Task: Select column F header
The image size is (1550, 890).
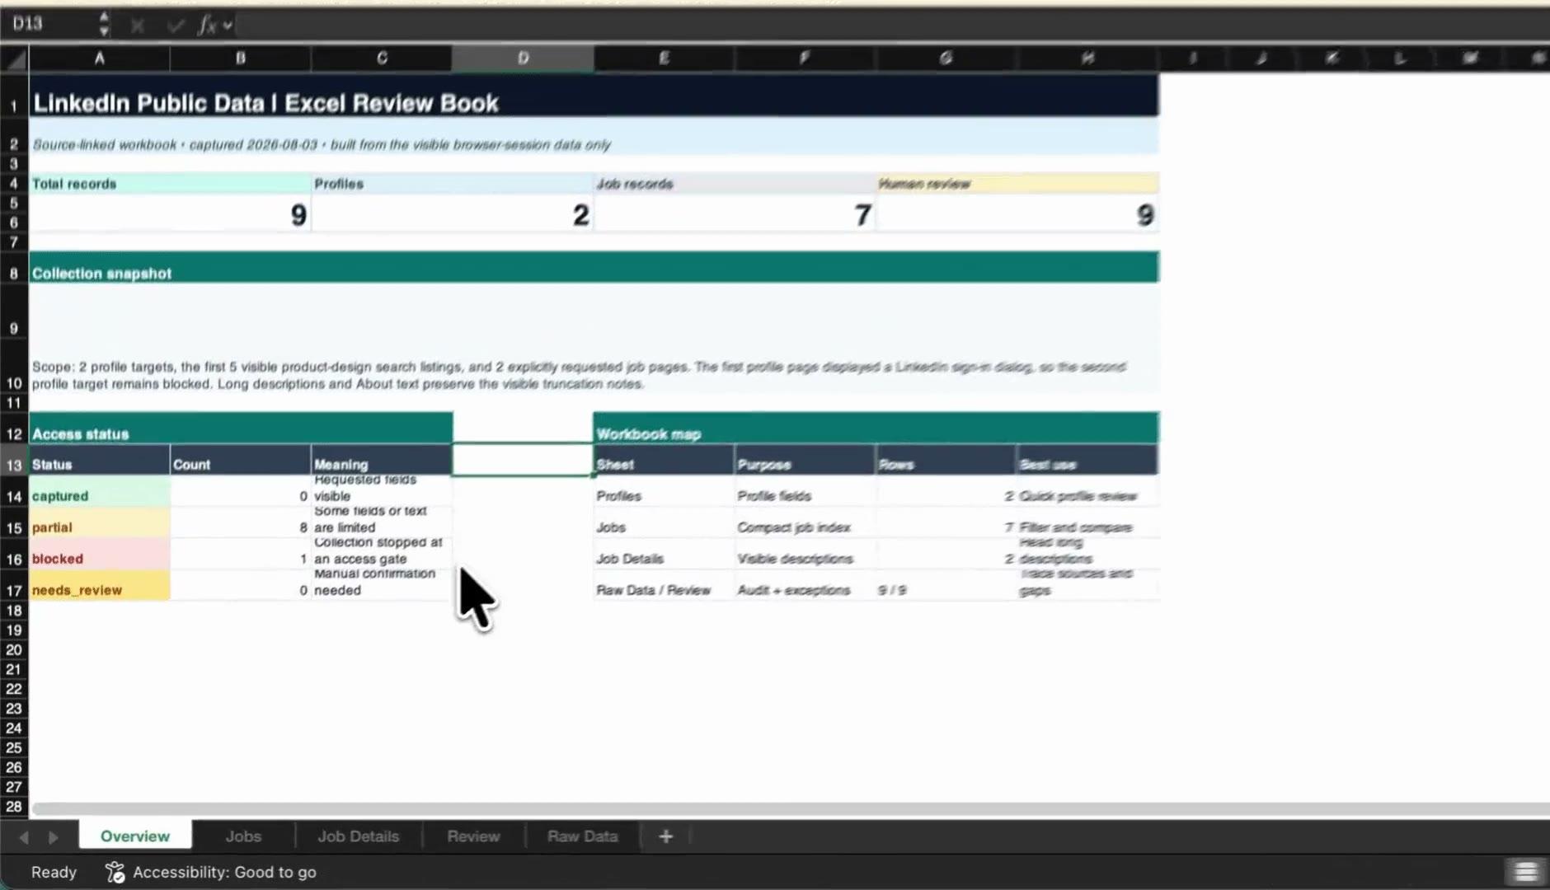Action: [805, 59]
